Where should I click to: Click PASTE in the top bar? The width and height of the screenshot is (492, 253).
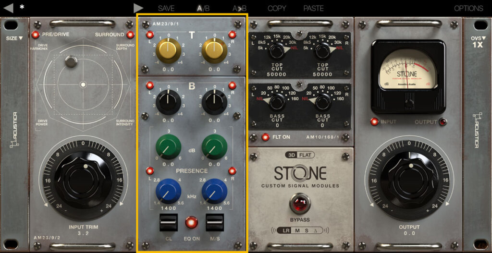point(313,9)
